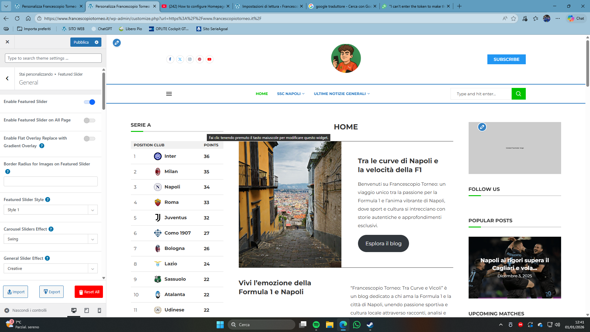Close the customizer with X icon

(7, 42)
